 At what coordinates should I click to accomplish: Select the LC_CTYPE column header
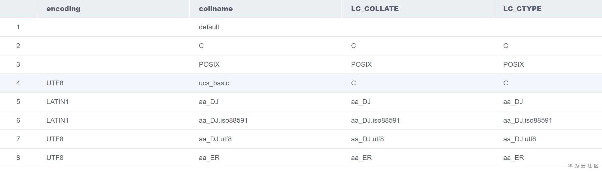point(522,9)
